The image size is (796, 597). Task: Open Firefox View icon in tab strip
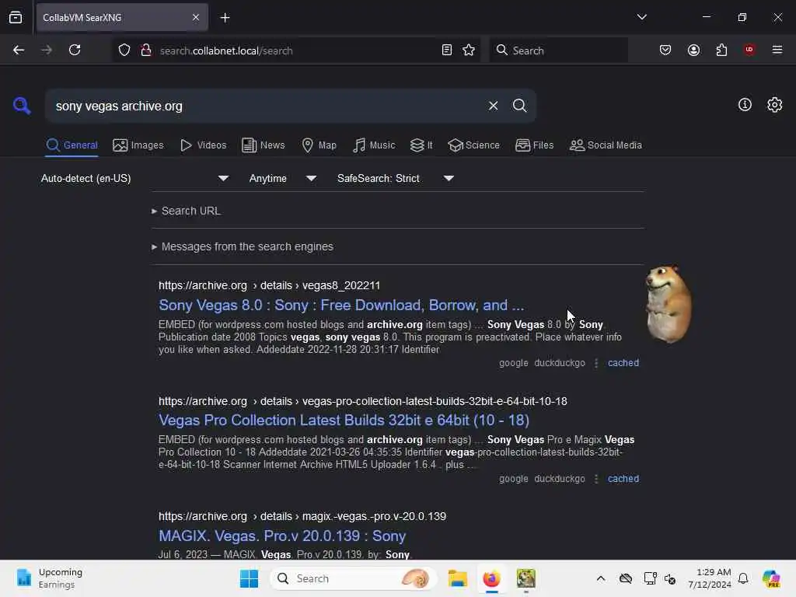(16, 17)
